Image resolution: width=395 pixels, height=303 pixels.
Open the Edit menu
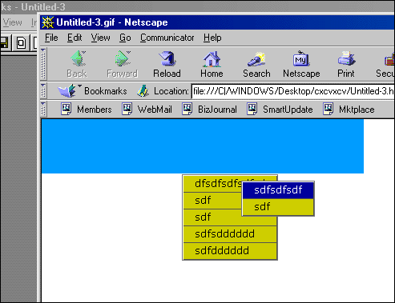pyautogui.click(x=75, y=38)
